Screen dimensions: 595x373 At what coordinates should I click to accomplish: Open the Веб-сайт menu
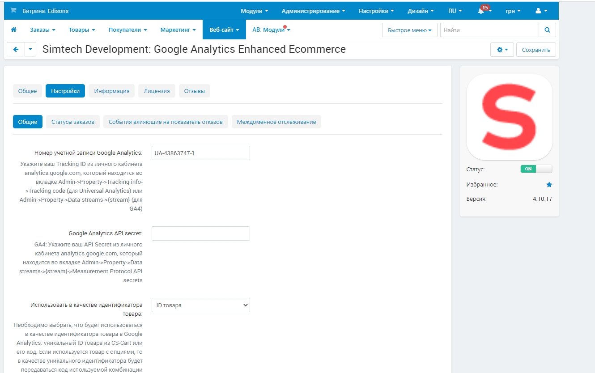(224, 30)
